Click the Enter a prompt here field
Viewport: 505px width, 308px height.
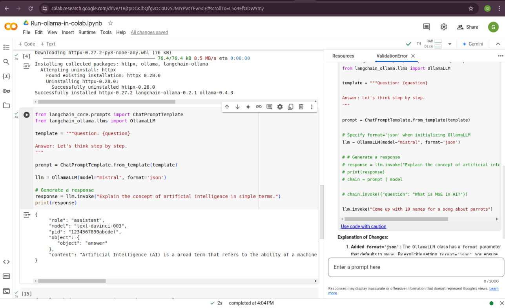416,267
